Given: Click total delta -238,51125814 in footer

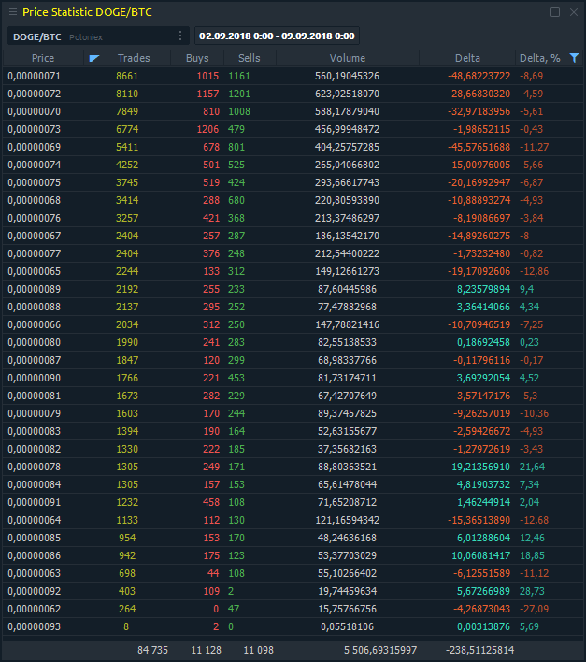Looking at the screenshot, I should coord(479,650).
